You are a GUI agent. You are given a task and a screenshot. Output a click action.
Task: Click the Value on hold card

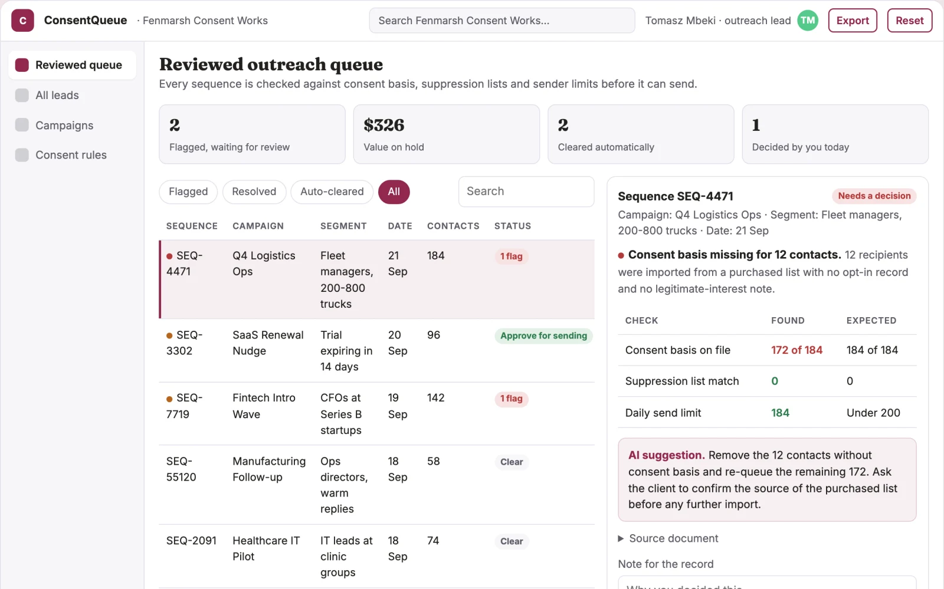pos(447,134)
